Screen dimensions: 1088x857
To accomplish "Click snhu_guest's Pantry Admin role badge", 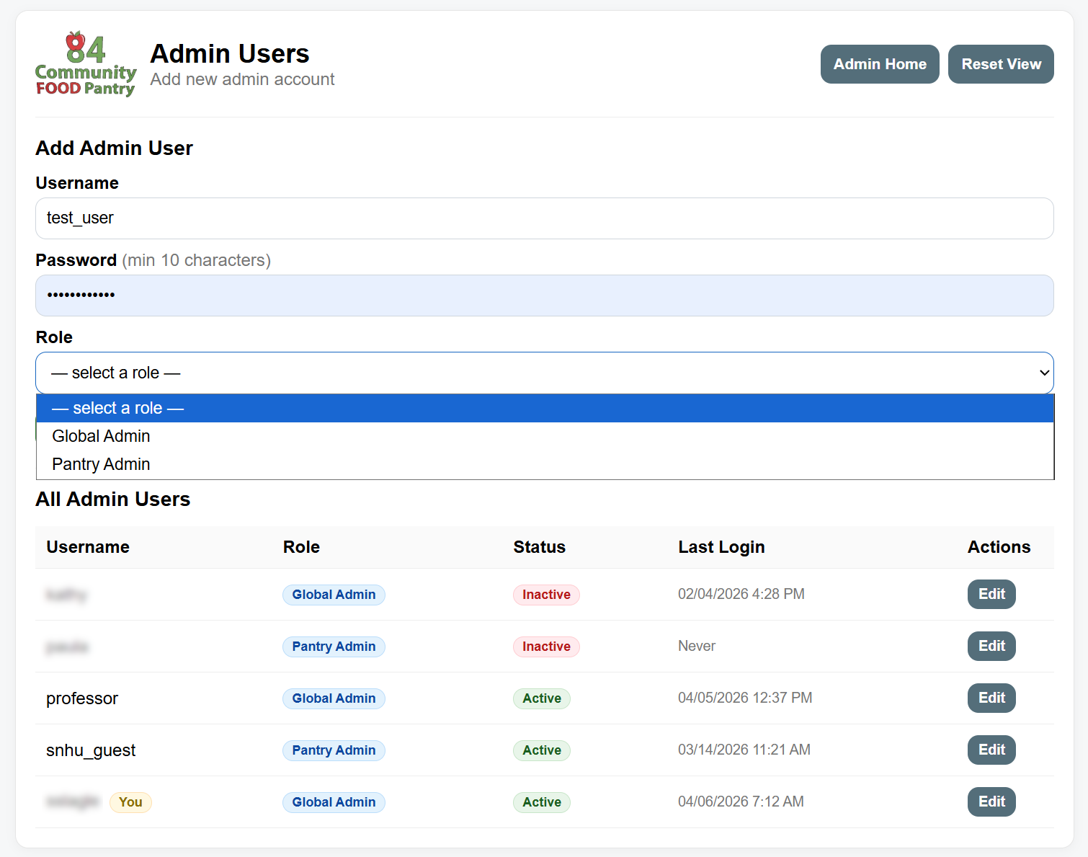I will tap(334, 750).
